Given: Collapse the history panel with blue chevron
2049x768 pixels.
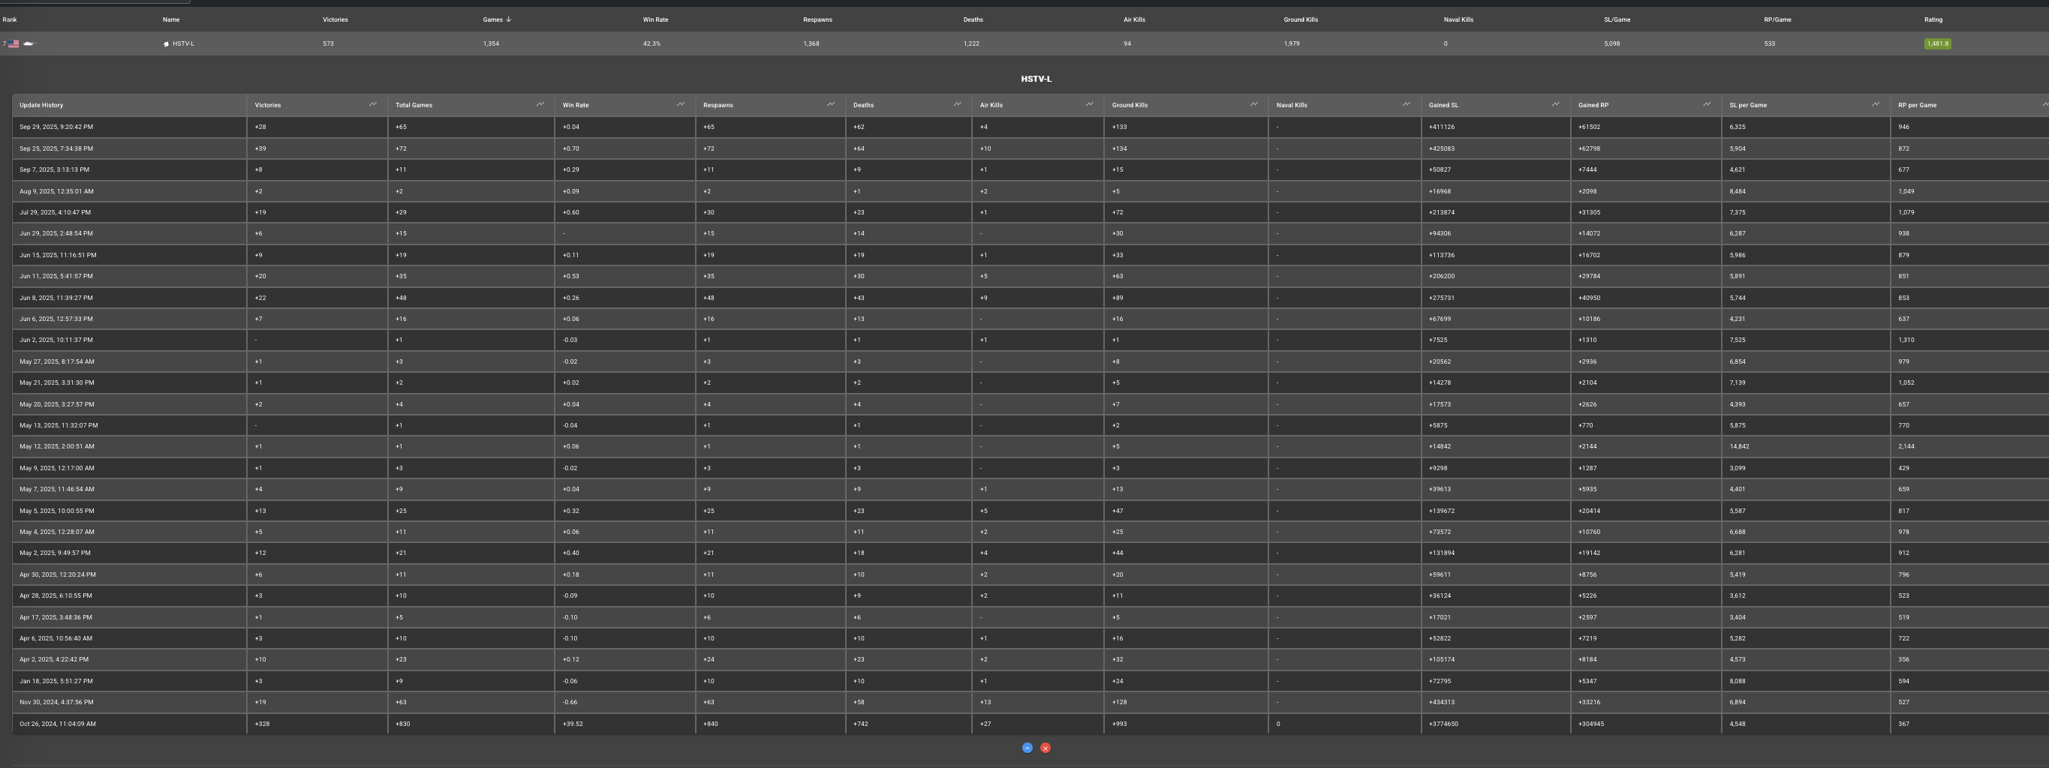Looking at the screenshot, I should [1027, 748].
